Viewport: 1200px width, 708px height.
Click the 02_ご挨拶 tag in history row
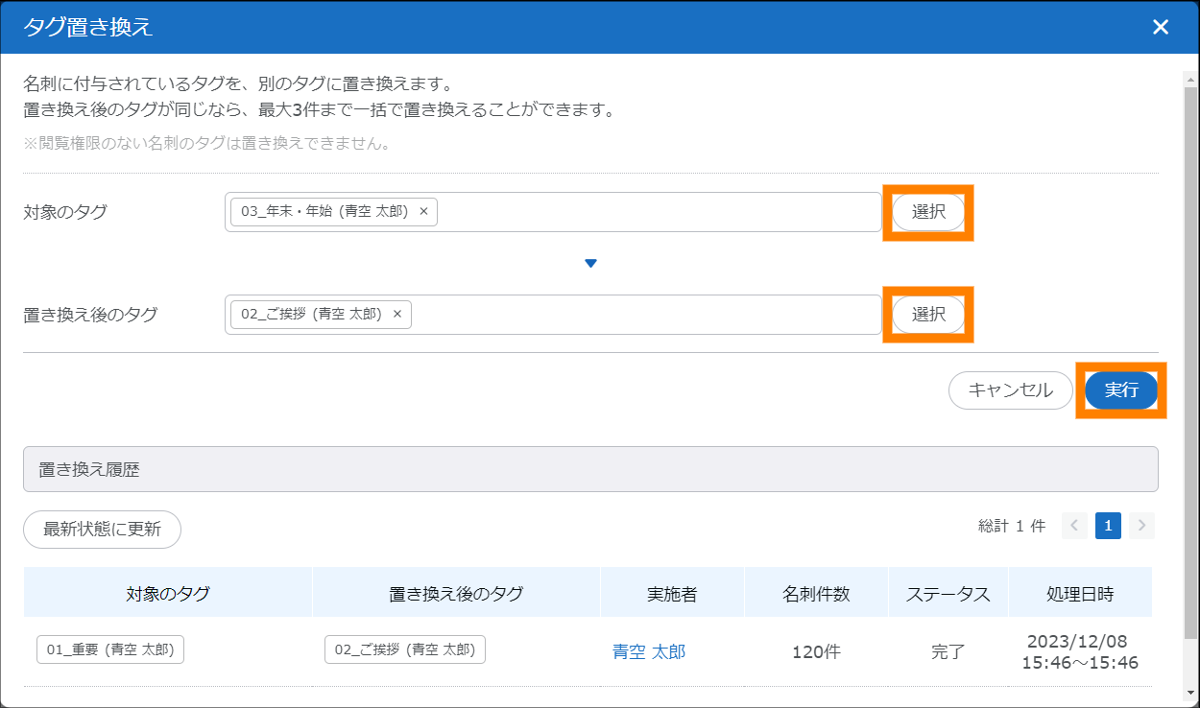[x=404, y=649]
